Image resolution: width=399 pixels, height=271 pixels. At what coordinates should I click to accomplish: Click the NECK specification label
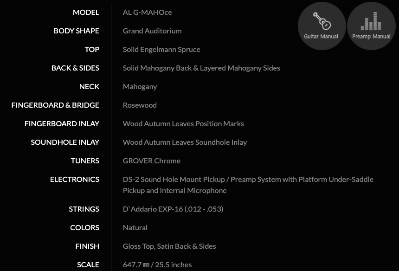(x=89, y=86)
